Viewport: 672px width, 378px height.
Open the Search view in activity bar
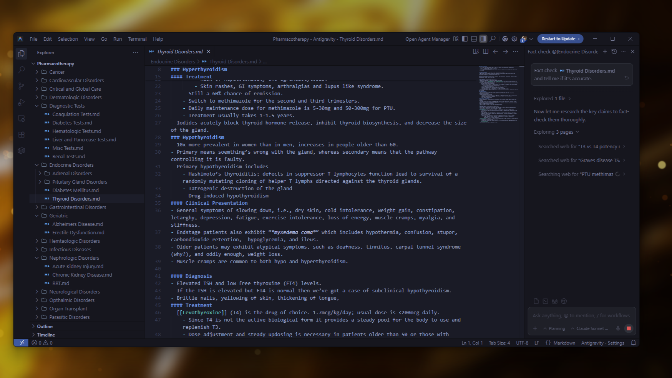point(22,70)
